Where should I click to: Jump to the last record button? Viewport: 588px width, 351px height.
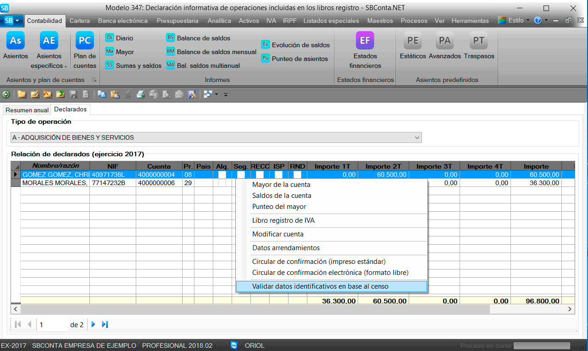(105, 324)
